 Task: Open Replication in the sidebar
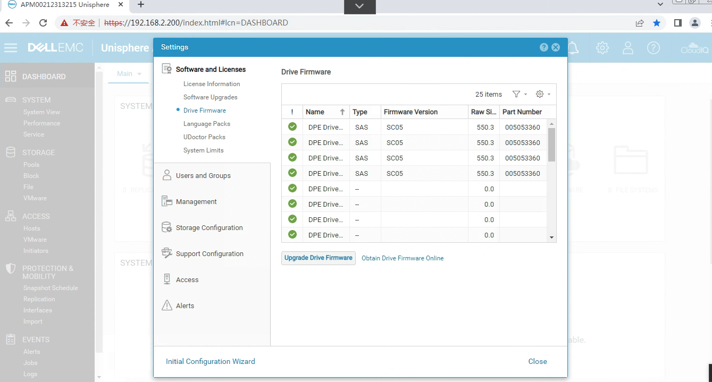(39, 299)
